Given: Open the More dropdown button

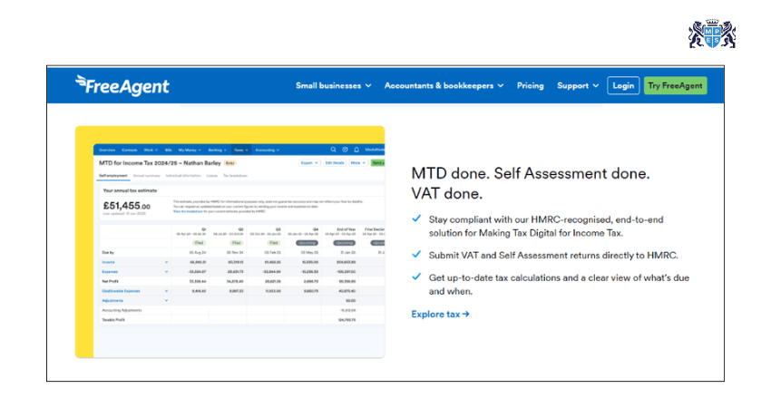Looking at the screenshot, I should pos(357,162).
